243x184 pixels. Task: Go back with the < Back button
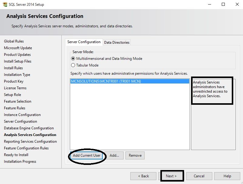(x=143, y=176)
